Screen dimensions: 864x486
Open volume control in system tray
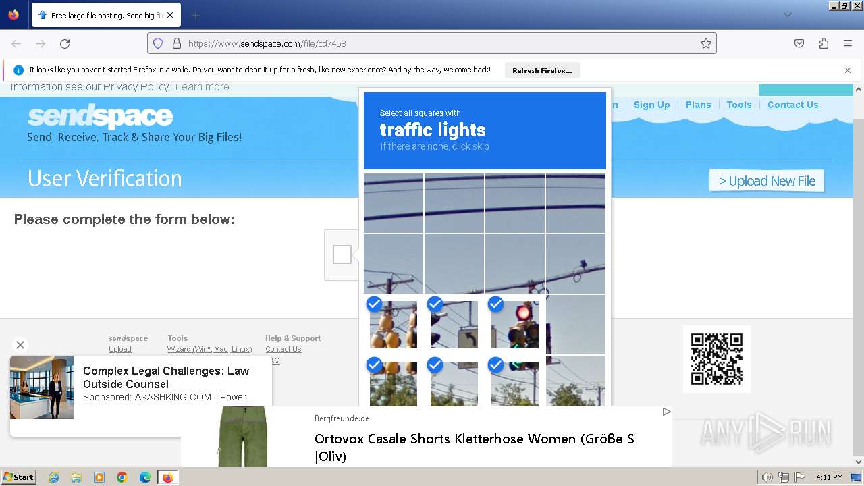point(767,477)
